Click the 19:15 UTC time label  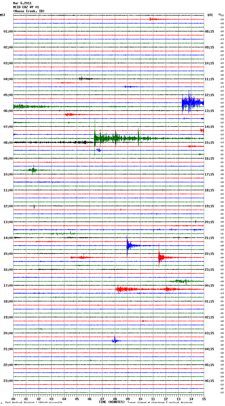209,206
